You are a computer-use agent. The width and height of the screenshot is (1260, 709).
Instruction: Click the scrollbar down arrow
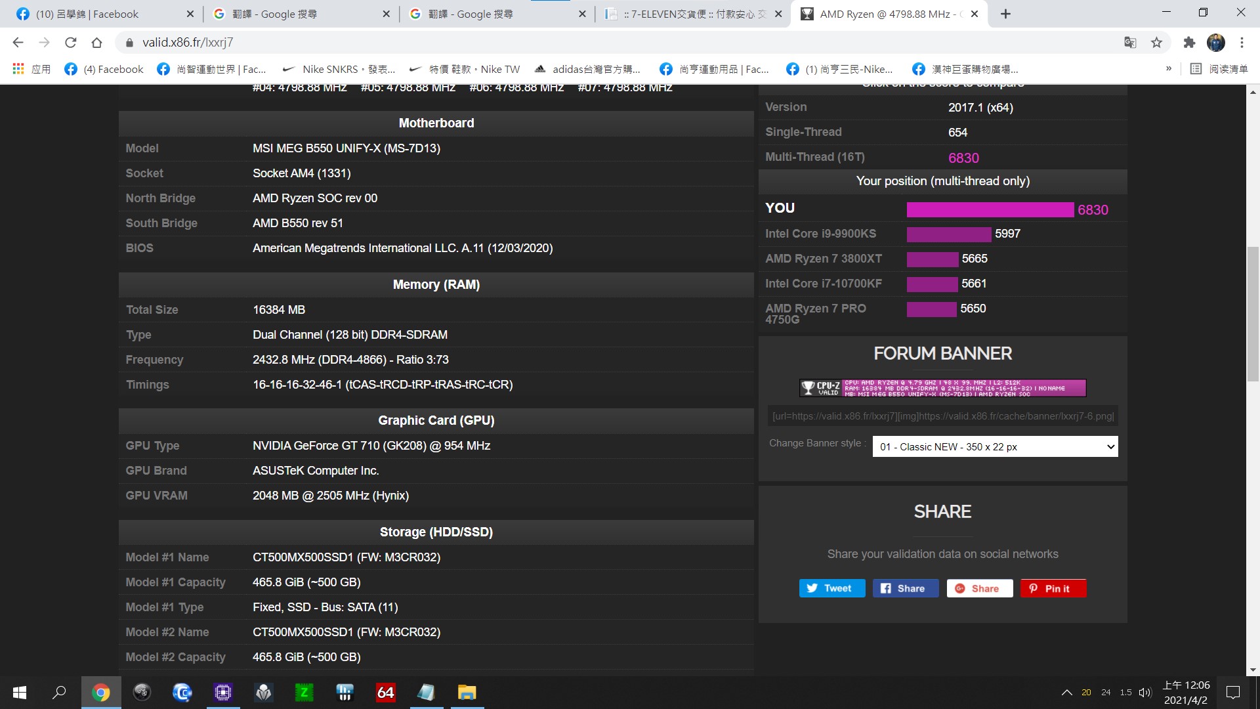pyautogui.click(x=1253, y=670)
